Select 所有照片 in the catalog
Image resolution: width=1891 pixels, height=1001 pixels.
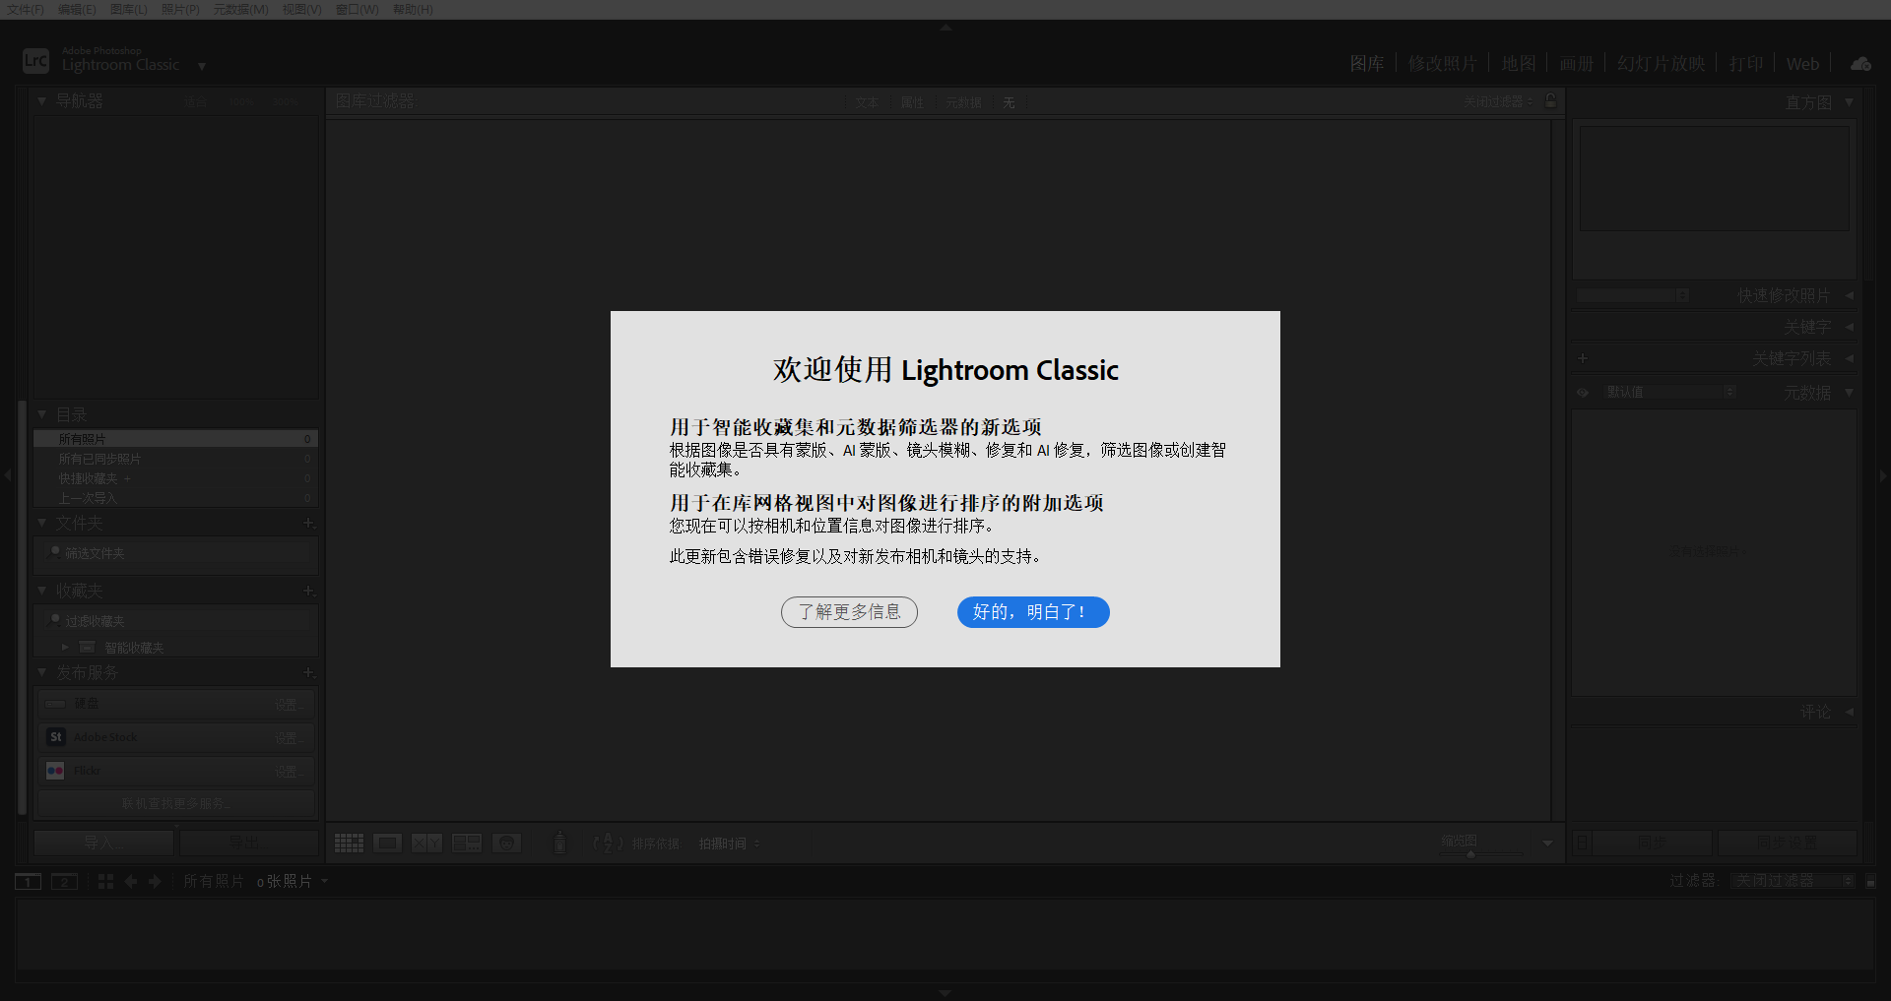coord(175,439)
